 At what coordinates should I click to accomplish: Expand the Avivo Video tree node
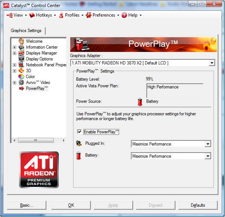[x=14, y=83]
